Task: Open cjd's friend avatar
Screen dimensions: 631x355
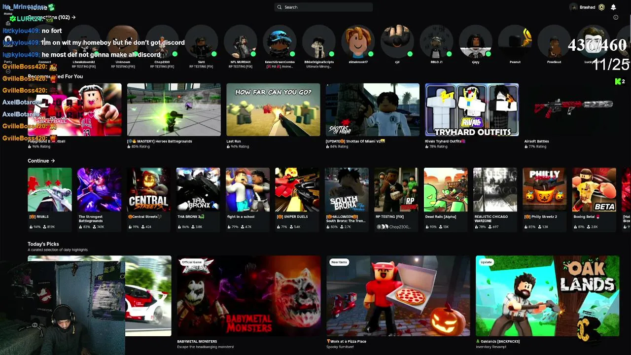Action: (397, 42)
